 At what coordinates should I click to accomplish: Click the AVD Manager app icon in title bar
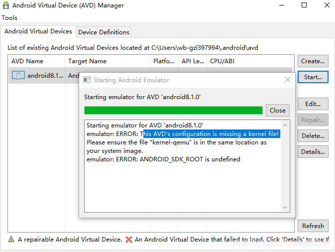point(6,5)
